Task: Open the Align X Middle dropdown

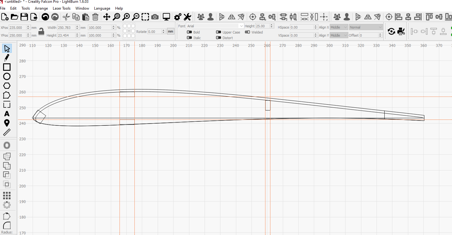Action: (x=339, y=27)
